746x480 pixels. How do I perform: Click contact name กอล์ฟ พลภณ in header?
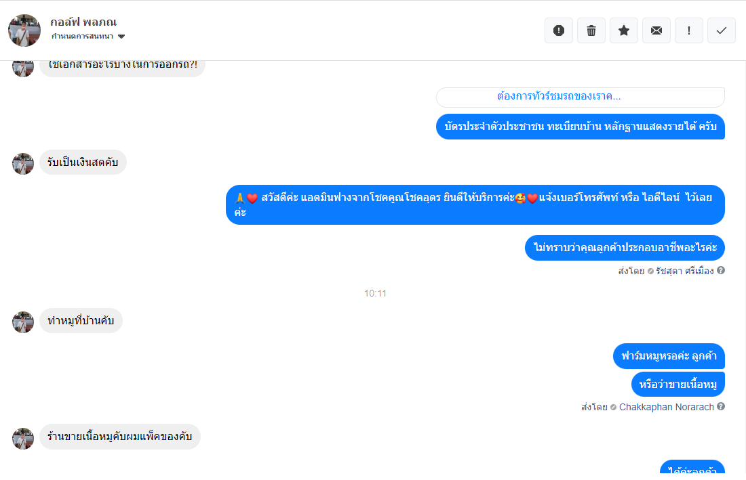click(x=83, y=22)
